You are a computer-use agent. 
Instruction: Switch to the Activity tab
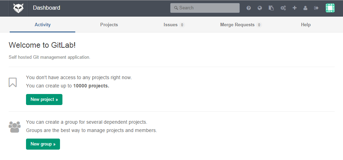(43, 25)
